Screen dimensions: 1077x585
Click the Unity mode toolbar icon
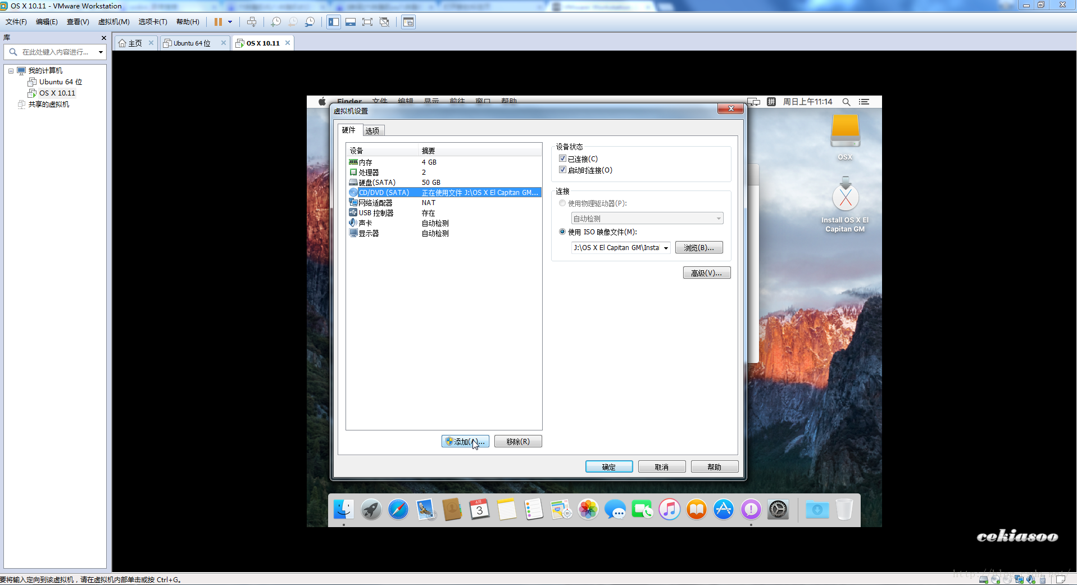[x=384, y=22]
